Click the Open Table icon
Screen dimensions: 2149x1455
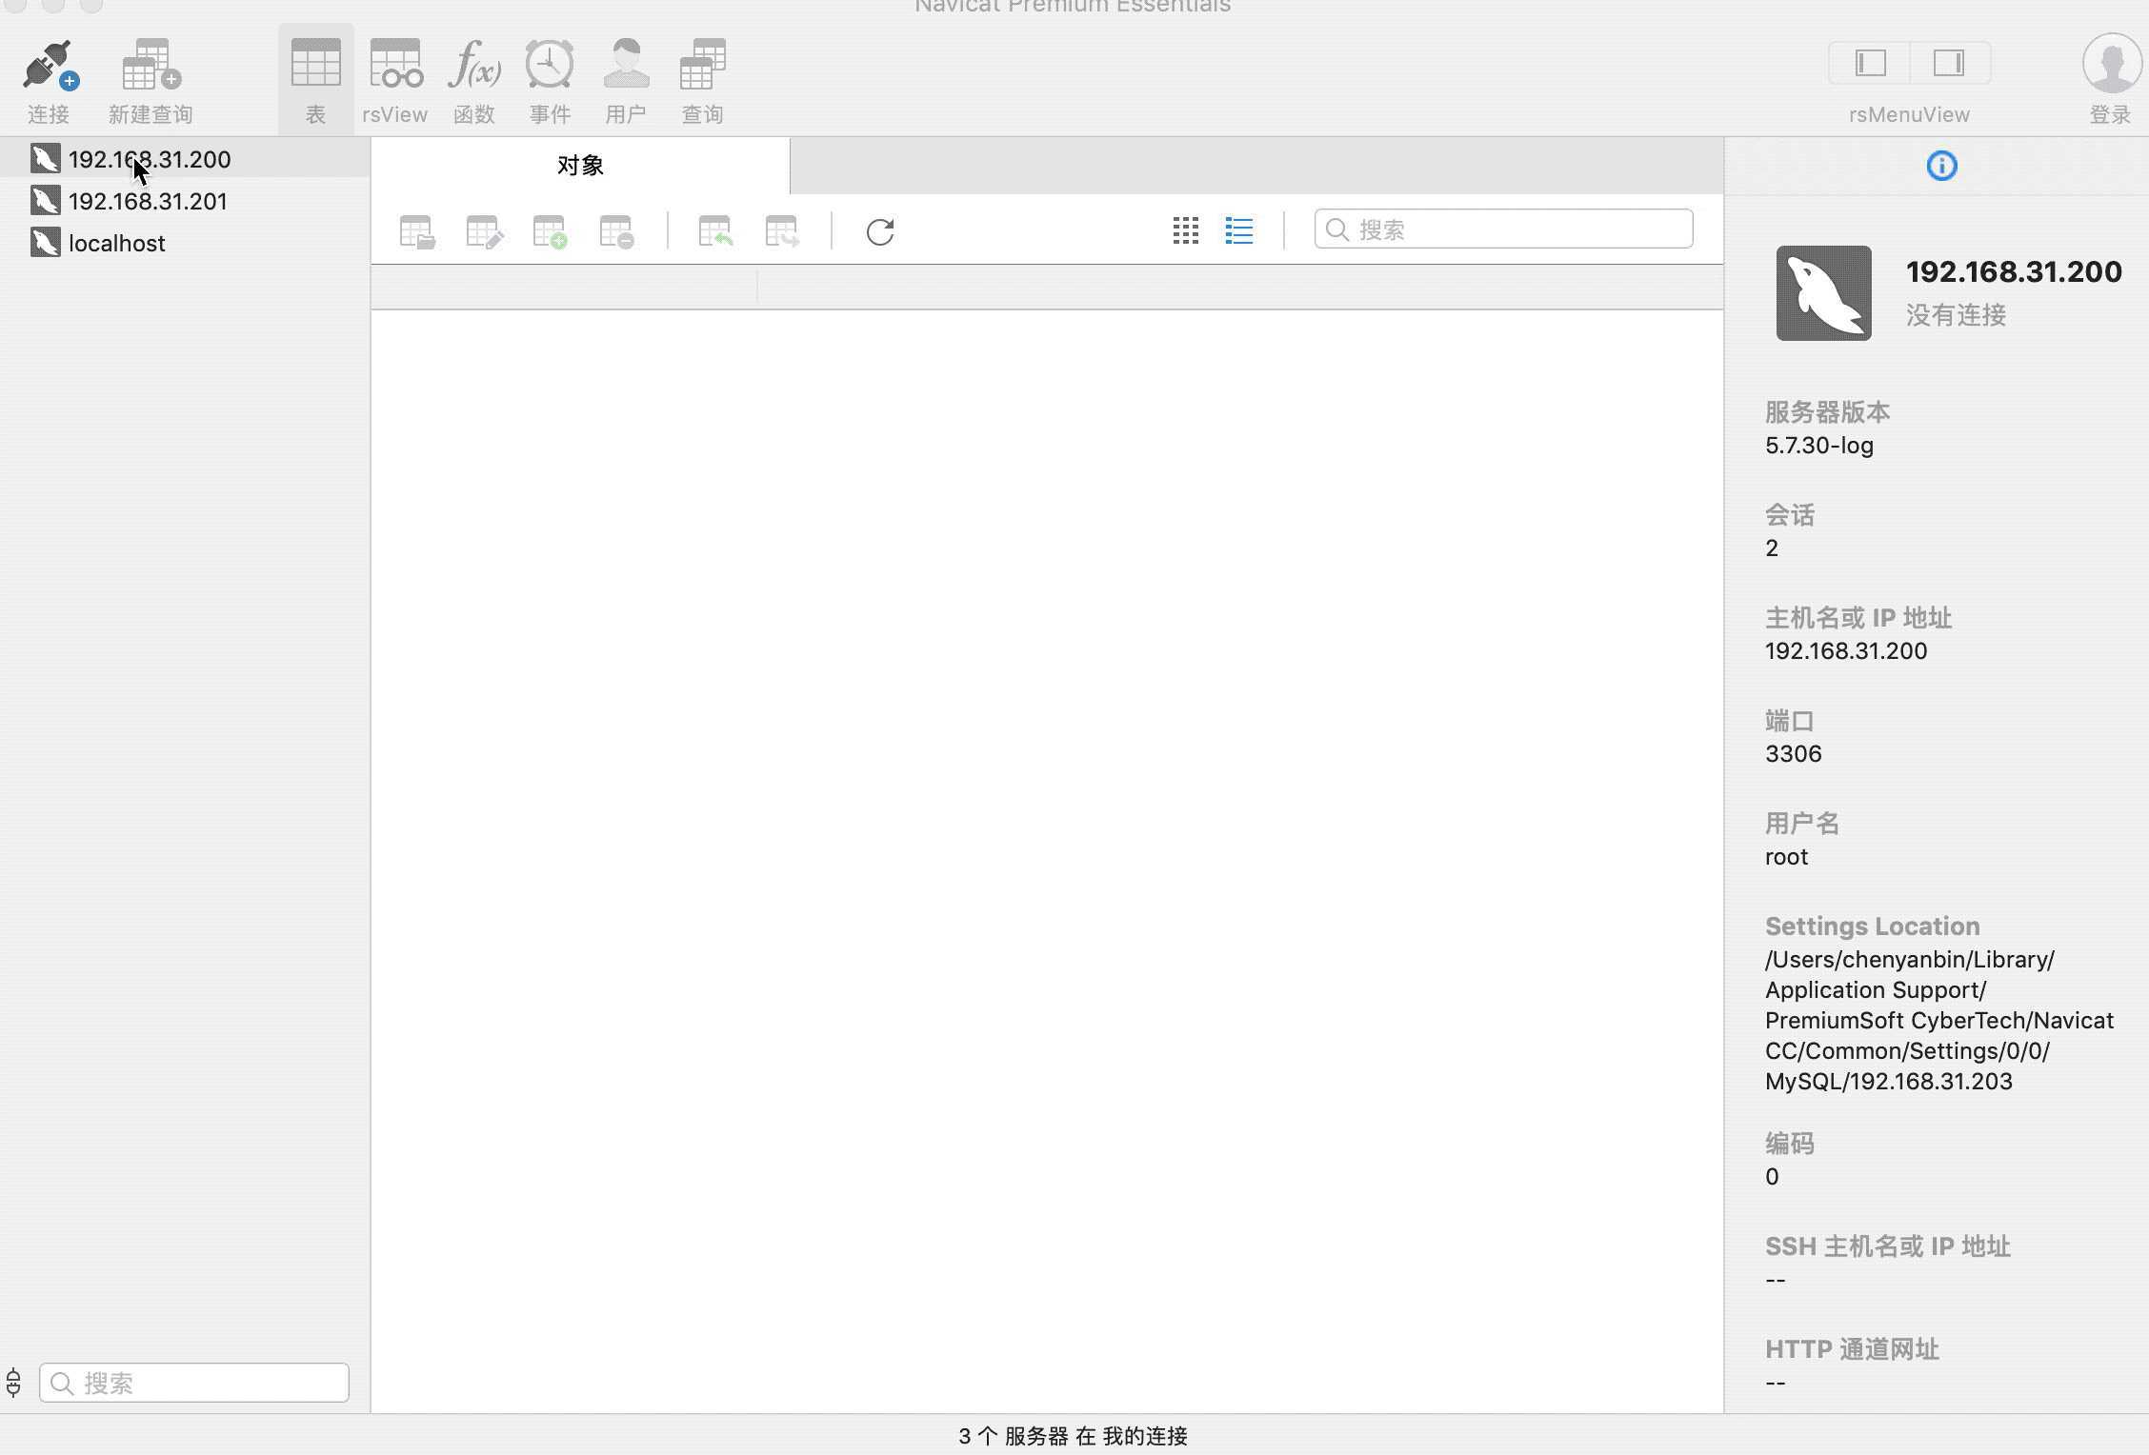point(416,231)
